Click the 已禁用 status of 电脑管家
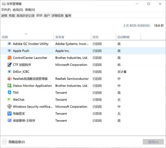166x148 pixels. click(97, 114)
